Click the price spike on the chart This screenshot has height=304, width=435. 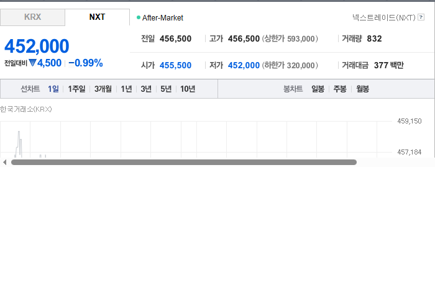19,144
